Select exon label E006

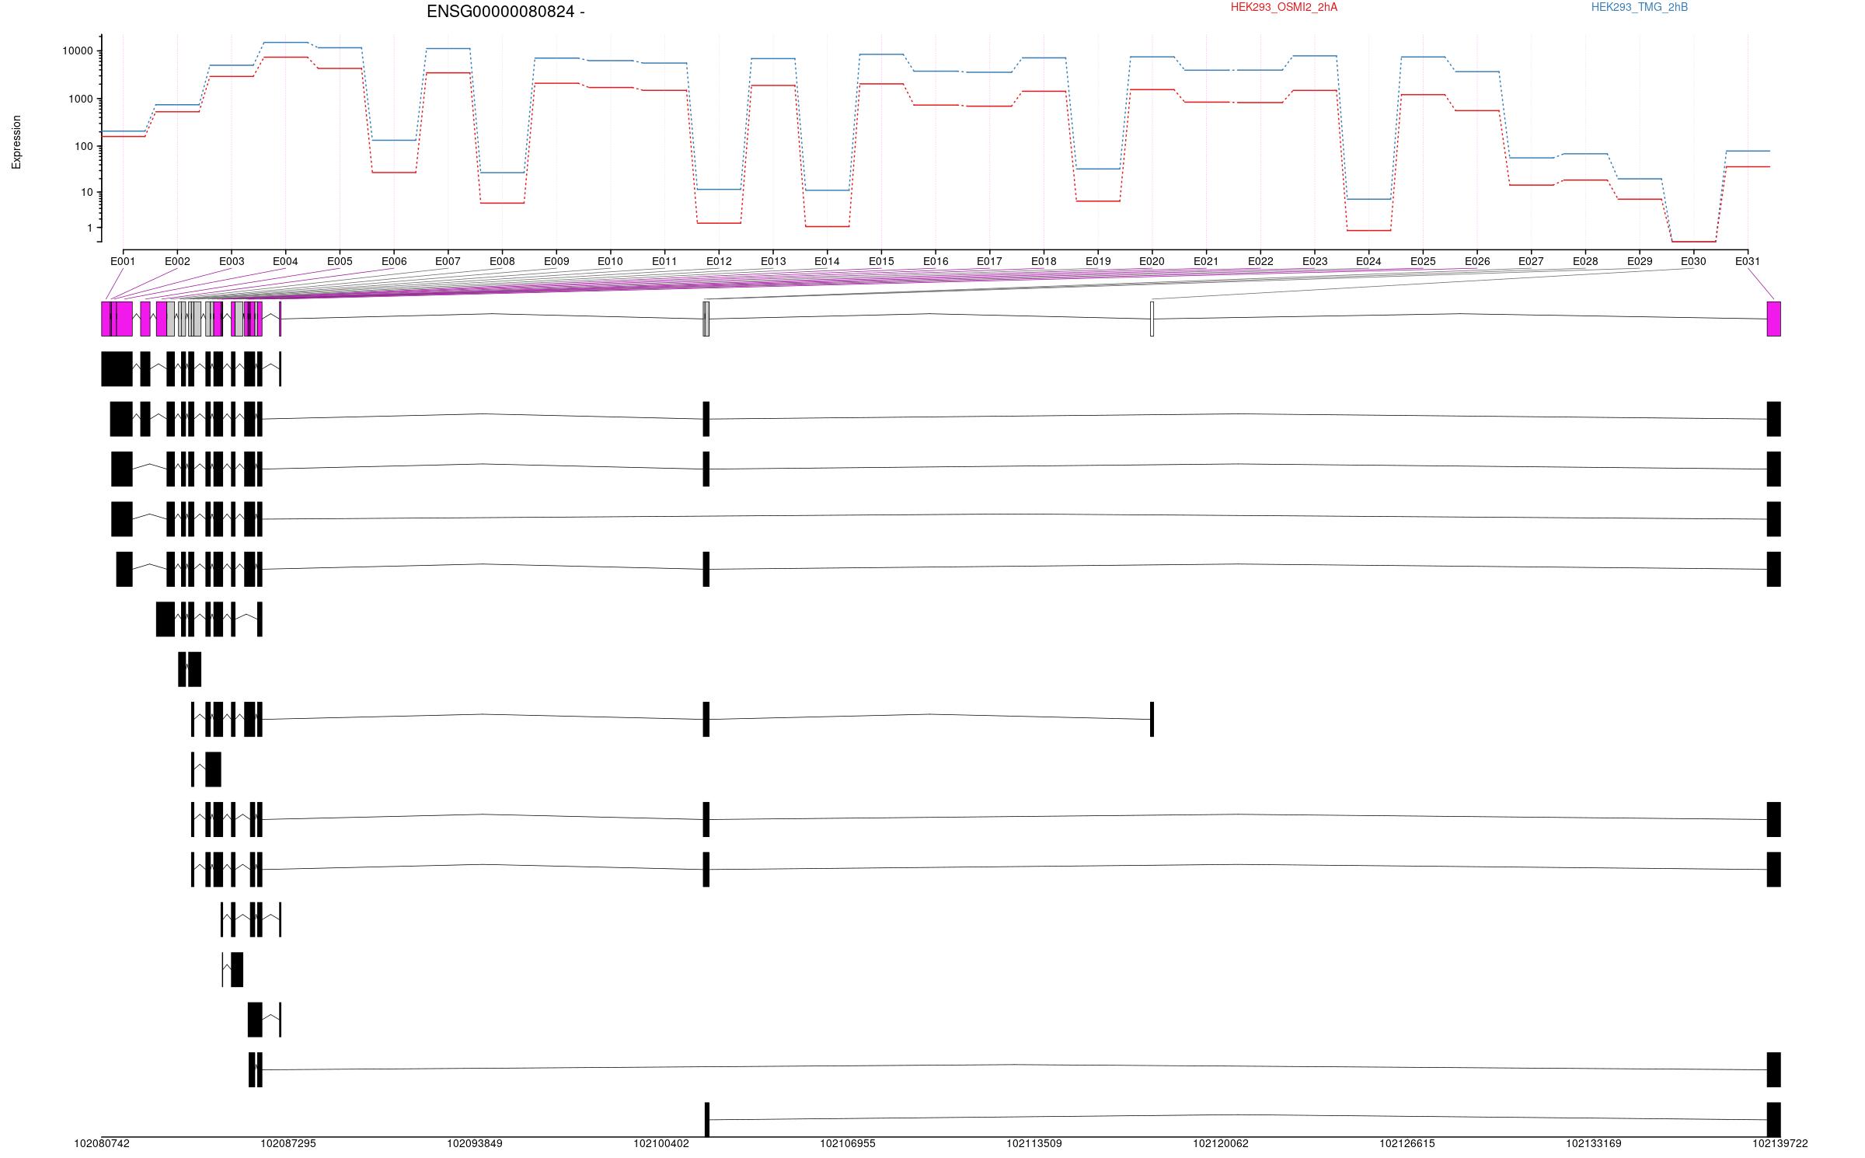click(x=394, y=262)
